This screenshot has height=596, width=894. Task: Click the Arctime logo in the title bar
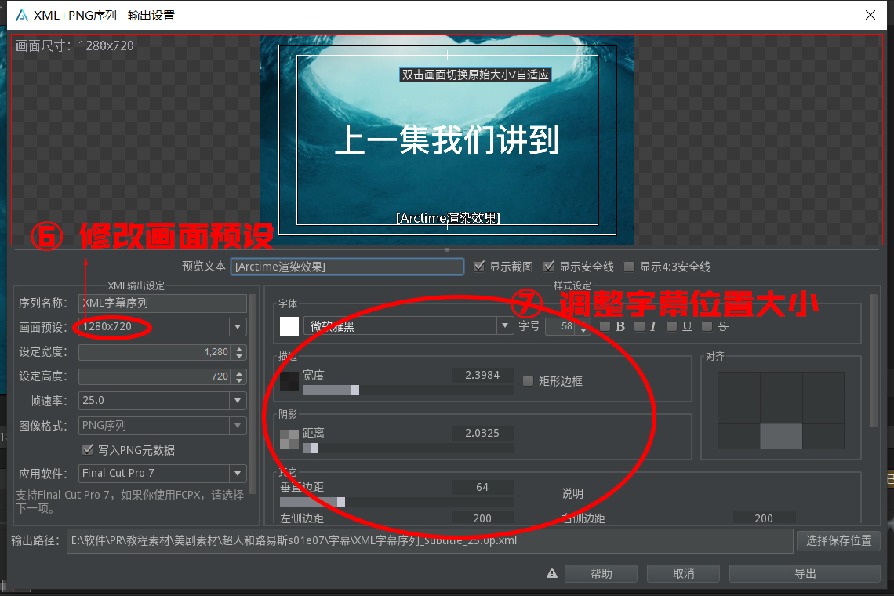[20, 15]
